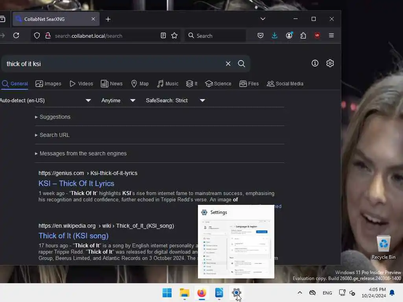
Task: Open SearXNG about info icon
Action: (315, 63)
